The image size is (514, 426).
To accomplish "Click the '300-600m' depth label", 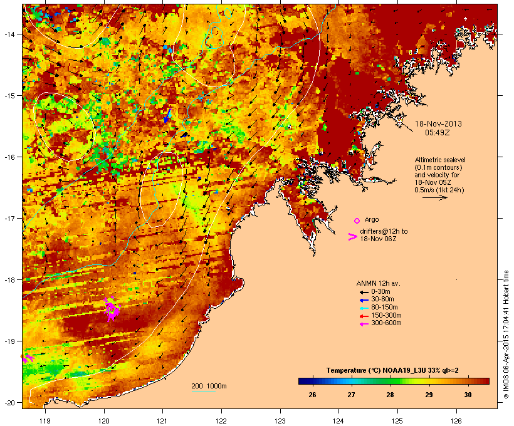I will pos(386,323).
